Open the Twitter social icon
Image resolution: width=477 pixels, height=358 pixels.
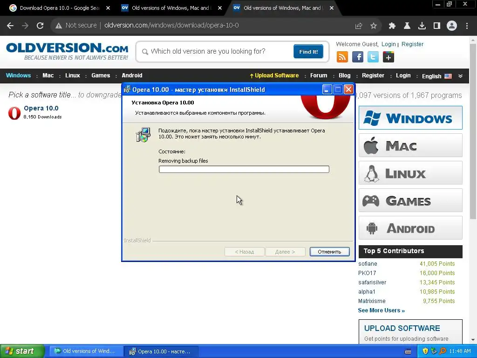373,57
